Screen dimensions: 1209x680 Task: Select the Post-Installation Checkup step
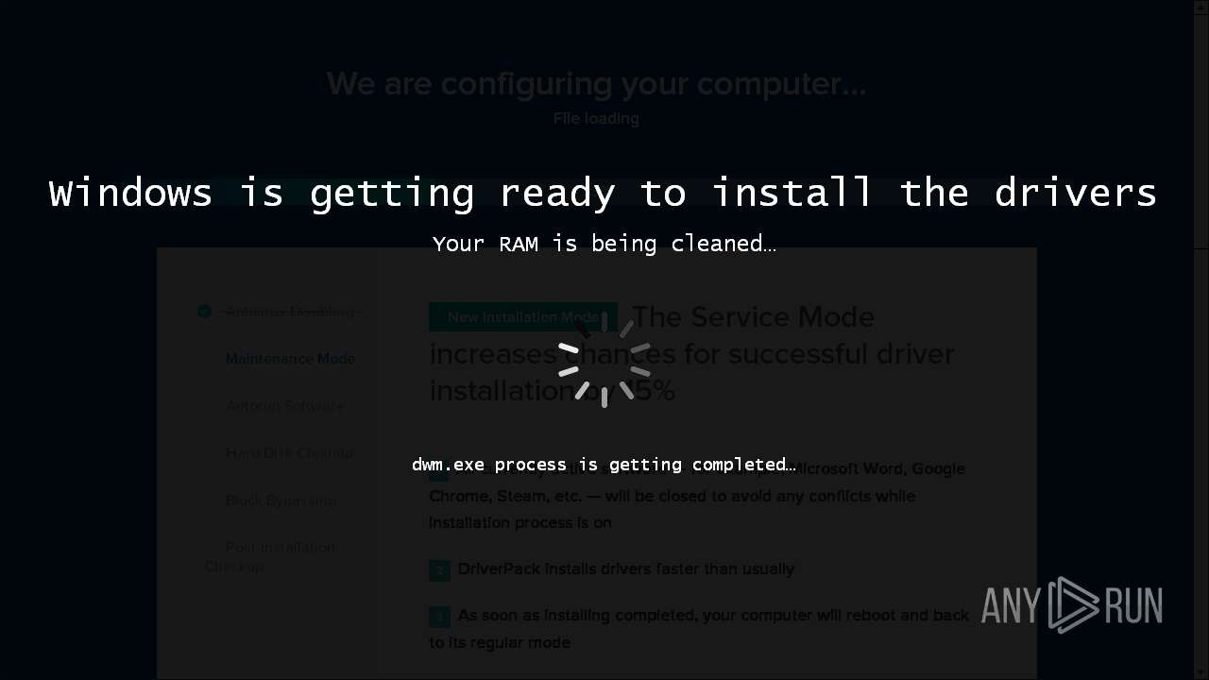[271, 557]
